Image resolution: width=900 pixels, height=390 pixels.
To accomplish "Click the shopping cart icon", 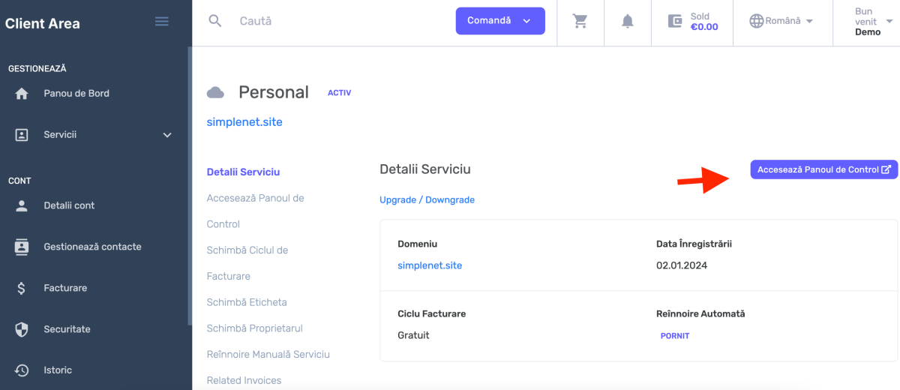I will click(x=580, y=21).
